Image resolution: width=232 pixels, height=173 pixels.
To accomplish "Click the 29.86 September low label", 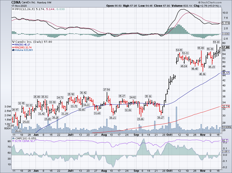I will point(140,119).
